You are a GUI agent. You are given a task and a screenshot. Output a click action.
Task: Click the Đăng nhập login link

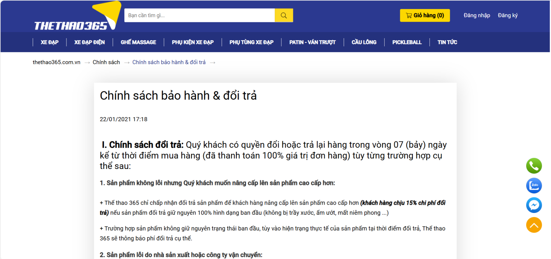[477, 15]
